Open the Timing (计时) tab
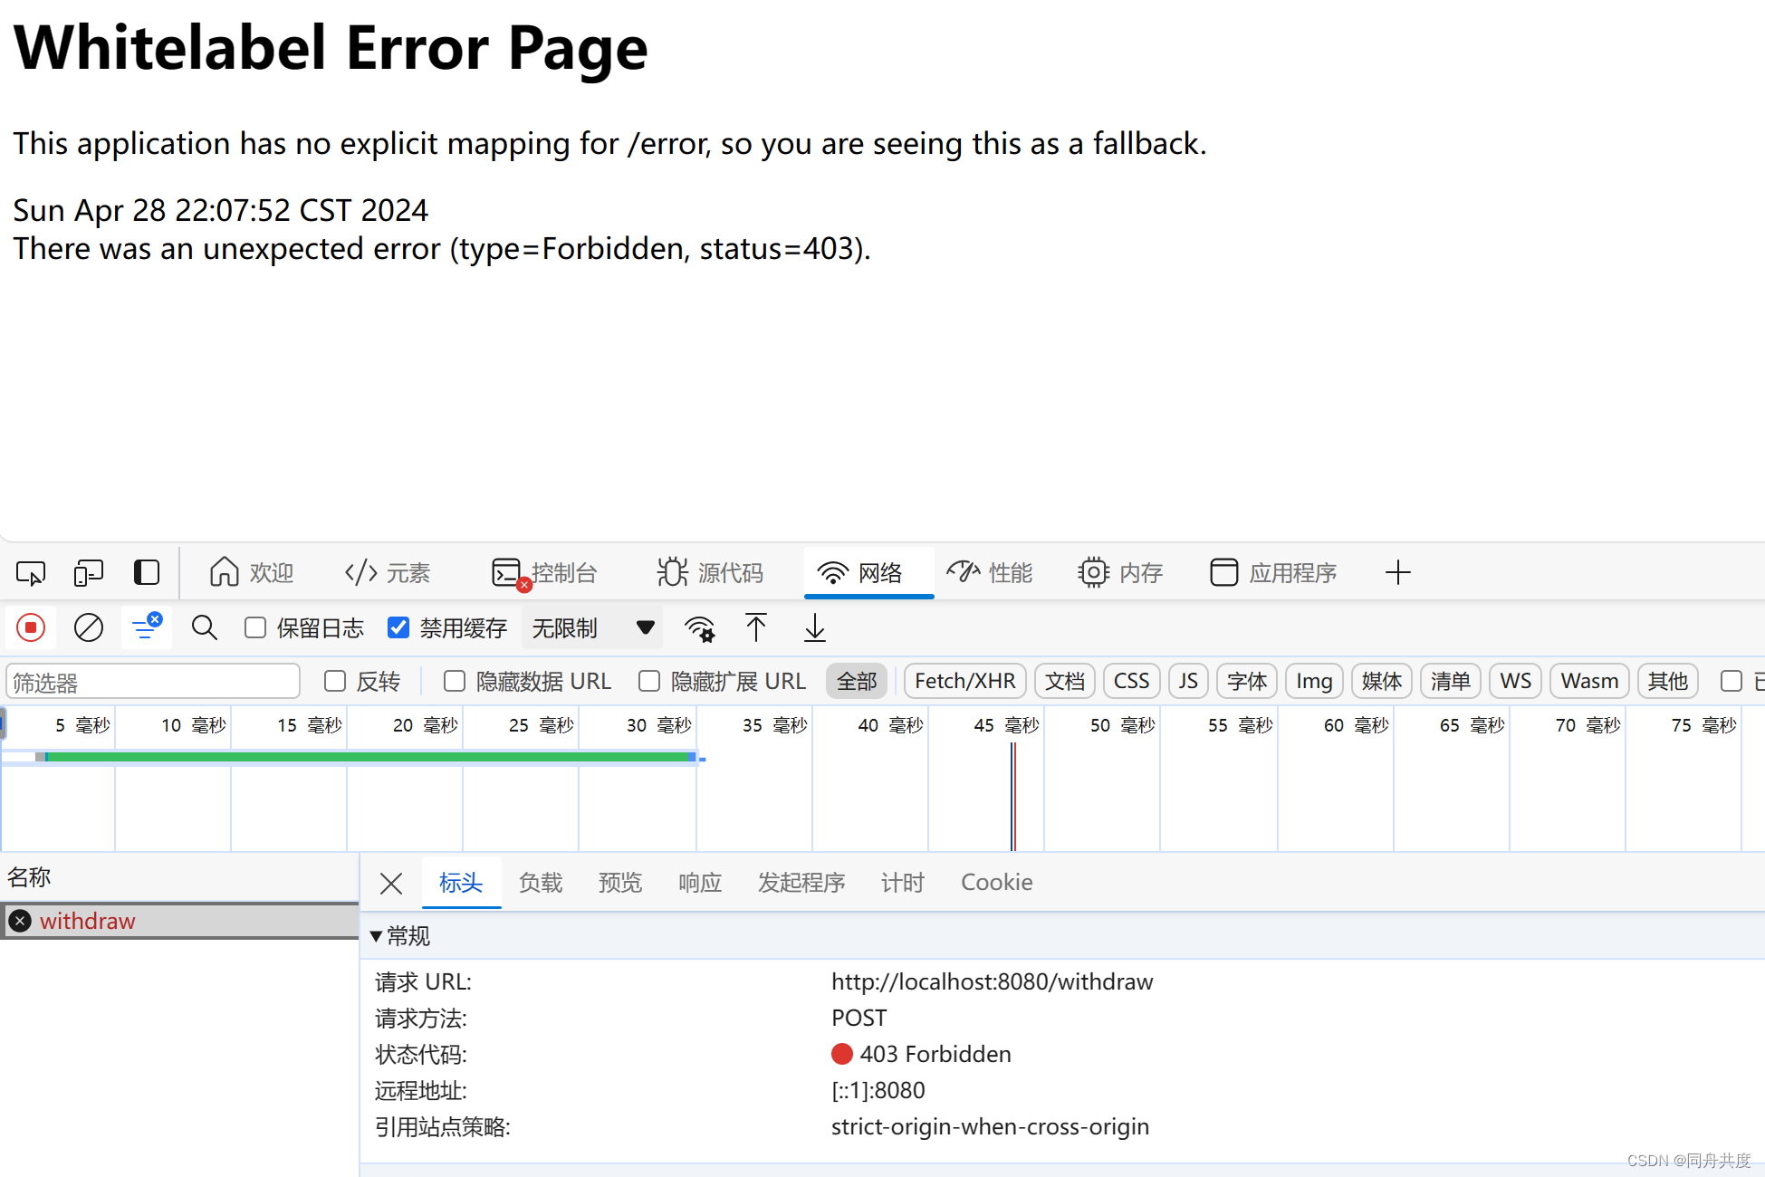 click(x=903, y=883)
